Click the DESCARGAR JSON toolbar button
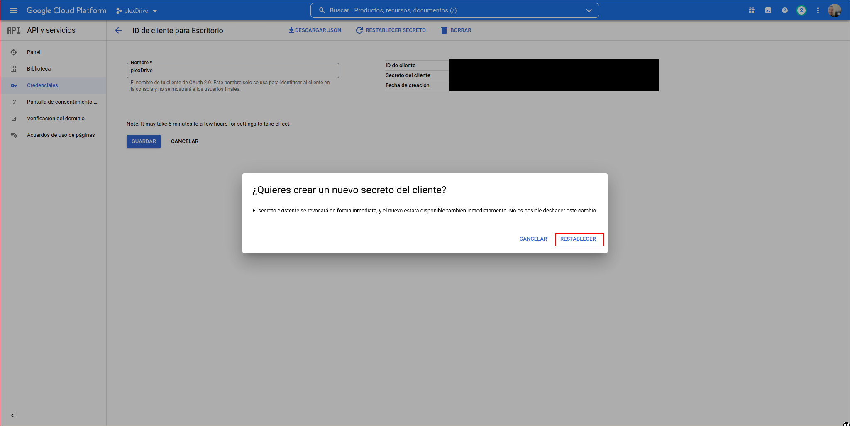The height and width of the screenshot is (426, 850). click(x=315, y=30)
